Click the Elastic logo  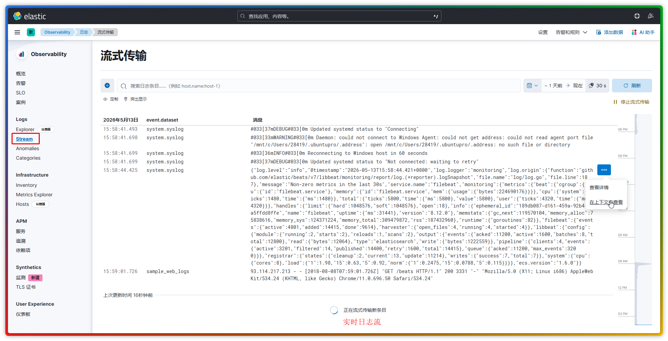coord(30,16)
